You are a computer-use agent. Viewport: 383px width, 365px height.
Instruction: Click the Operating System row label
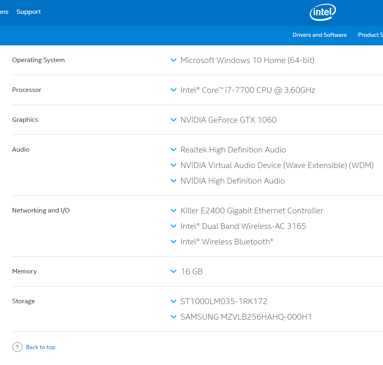38,60
